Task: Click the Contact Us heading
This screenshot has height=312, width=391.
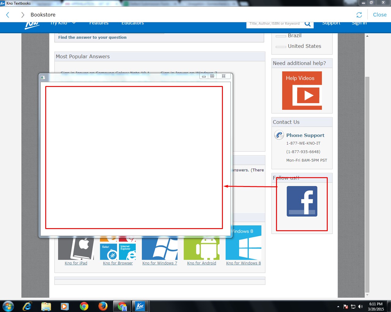Action: pos(286,122)
